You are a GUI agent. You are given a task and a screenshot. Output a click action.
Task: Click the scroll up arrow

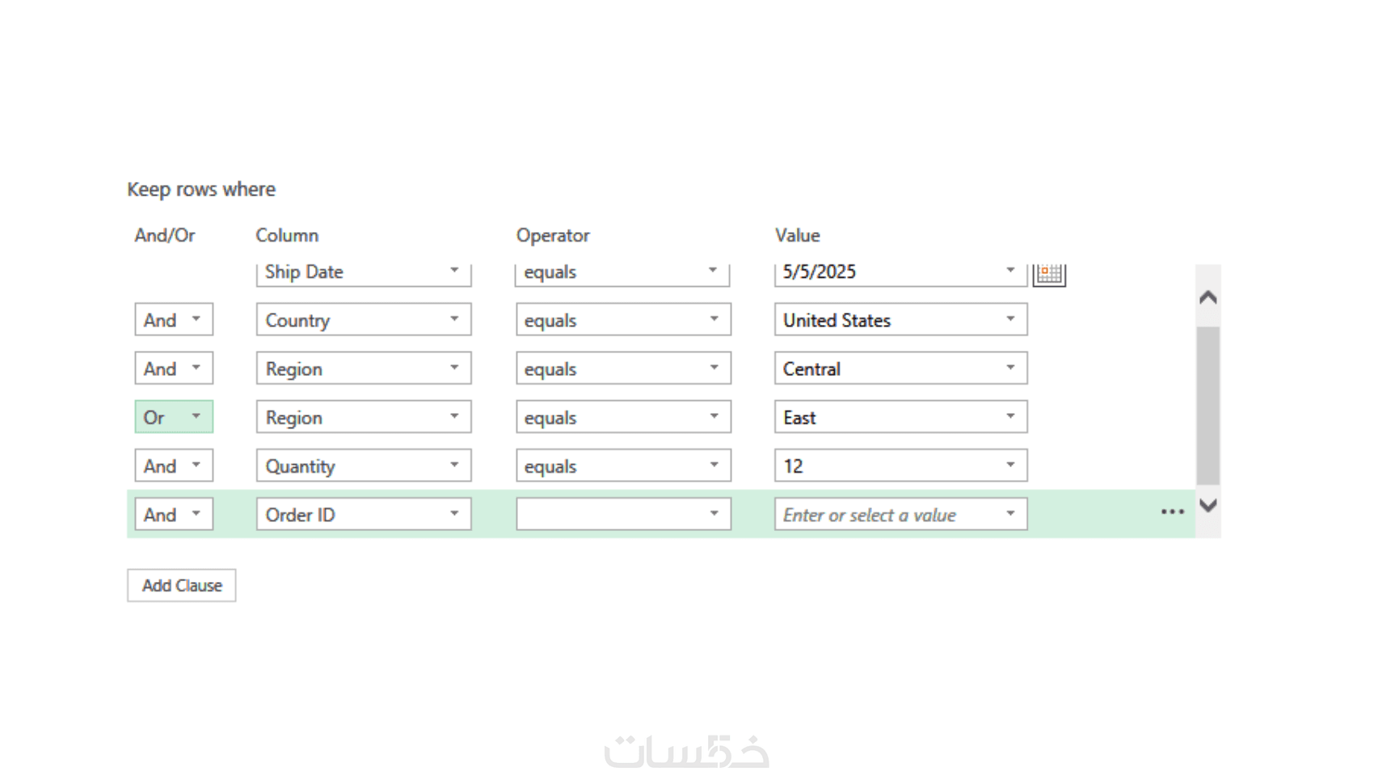point(1208,297)
